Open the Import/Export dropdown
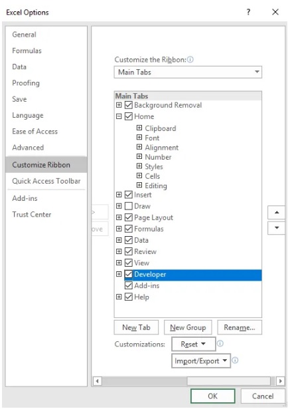The image size is (288, 409). click(201, 360)
